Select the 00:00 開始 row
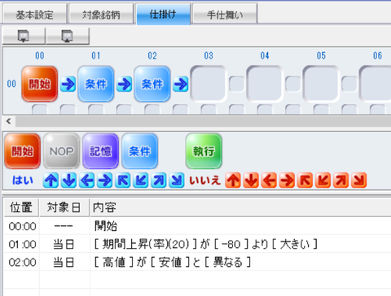This screenshot has height=296, width=391. coord(198,226)
